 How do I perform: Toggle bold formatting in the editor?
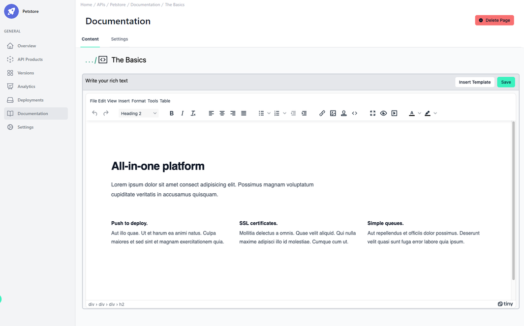click(x=171, y=113)
